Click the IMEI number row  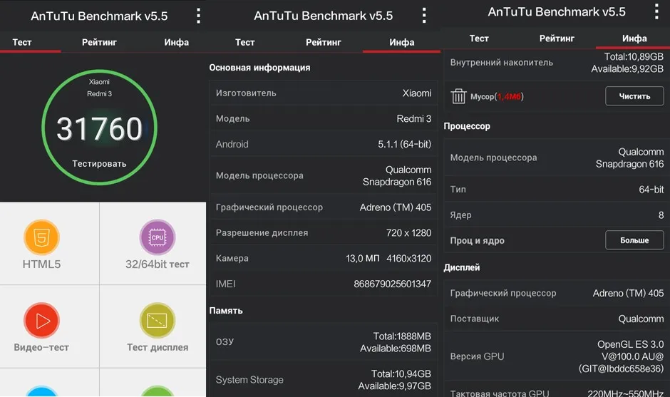click(324, 284)
